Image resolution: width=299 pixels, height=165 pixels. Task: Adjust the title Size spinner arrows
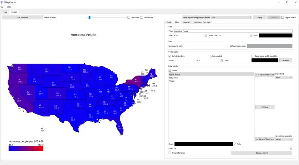tap(206, 35)
